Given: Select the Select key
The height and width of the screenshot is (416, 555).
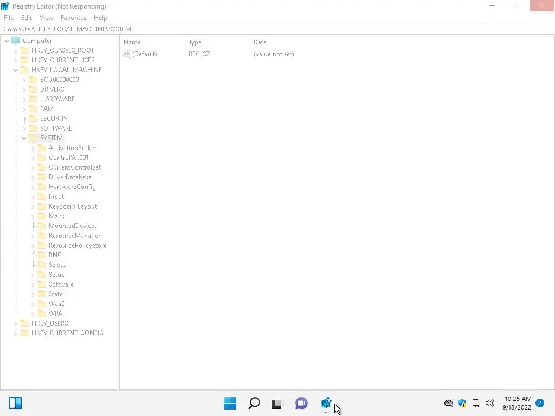Looking at the screenshot, I should click(57, 264).
